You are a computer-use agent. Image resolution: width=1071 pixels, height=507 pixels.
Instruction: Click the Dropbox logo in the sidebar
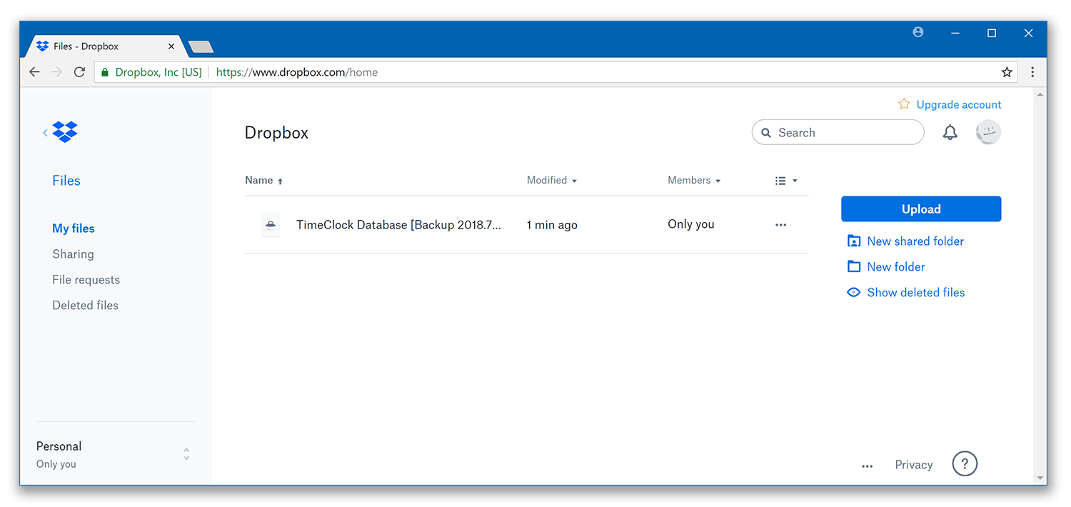(65, 132)
